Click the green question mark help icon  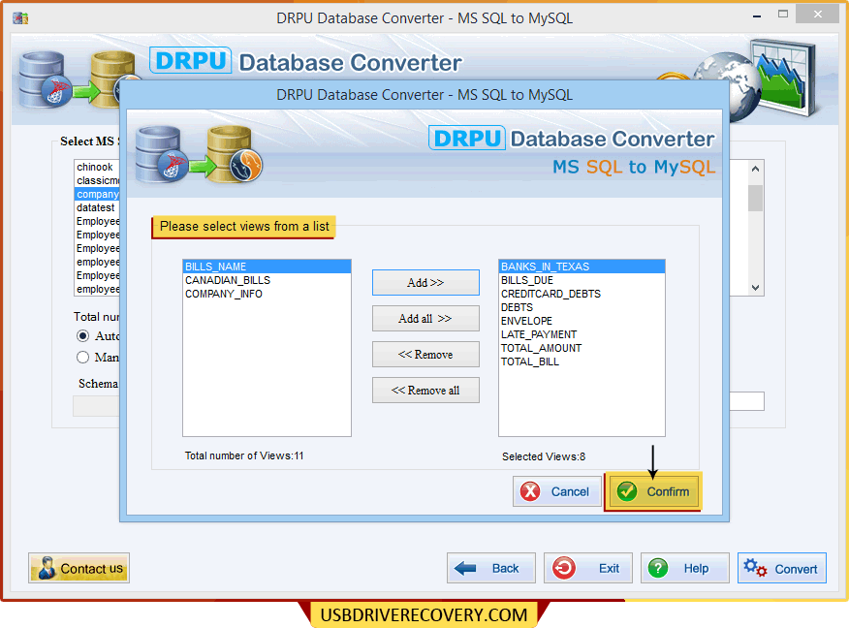click(x=658, y=569)
